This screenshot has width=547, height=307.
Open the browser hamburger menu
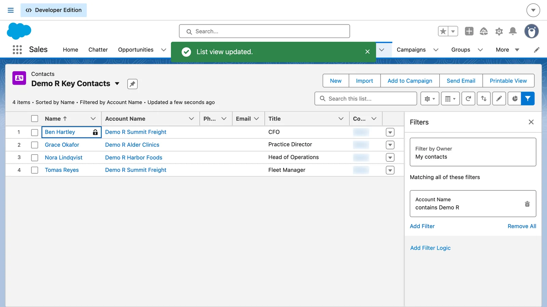[x=11, y=10]
